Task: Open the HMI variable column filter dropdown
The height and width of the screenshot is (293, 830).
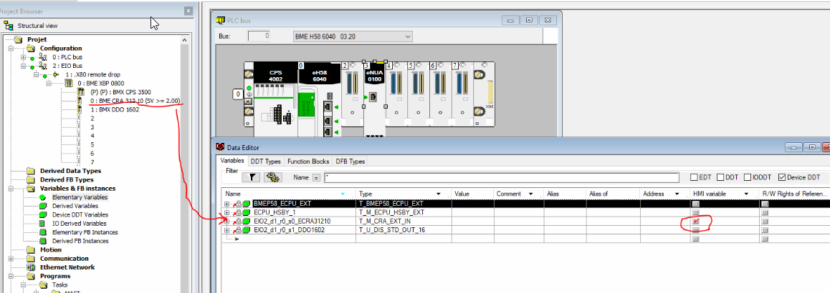Action: pyautogui.click(x=745, y=194)
